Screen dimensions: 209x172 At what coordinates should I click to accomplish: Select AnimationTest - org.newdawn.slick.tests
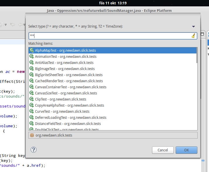tap(113, 57)
